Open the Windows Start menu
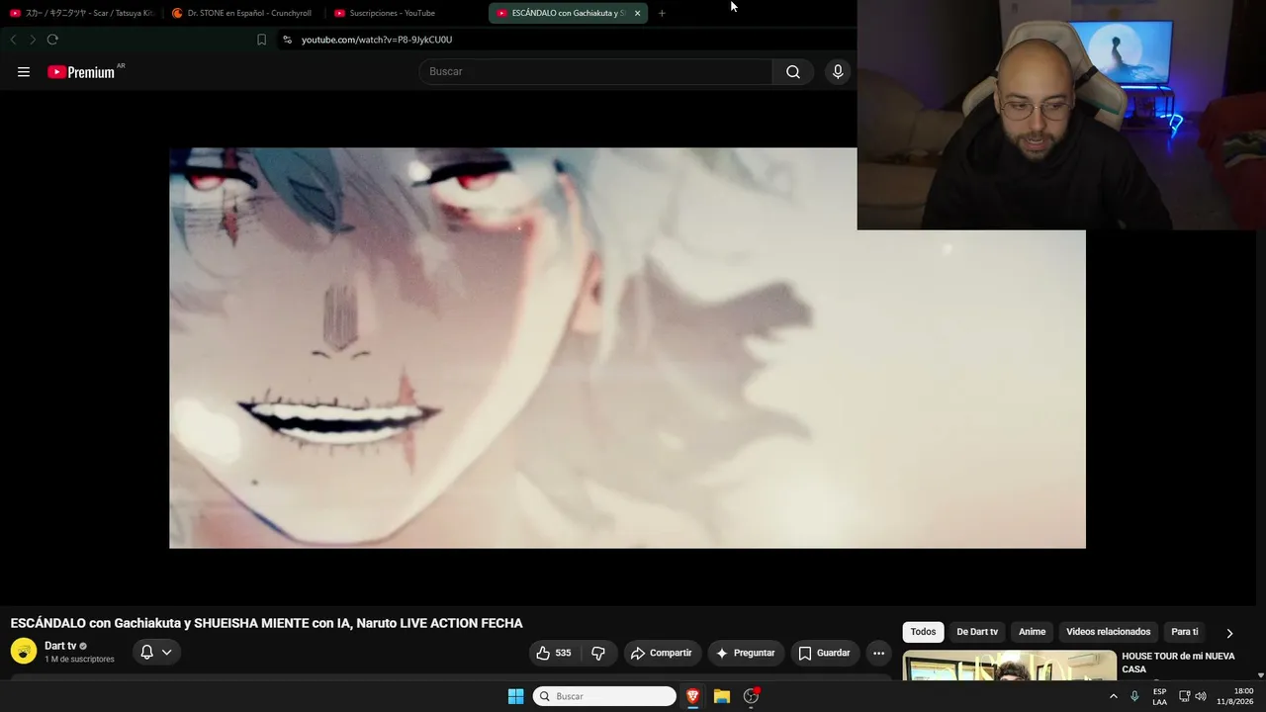 click(x=515, y=696)
